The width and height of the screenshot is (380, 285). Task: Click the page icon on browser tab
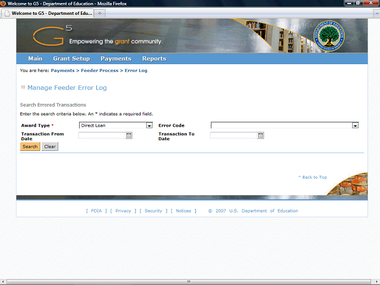(8, 13)
